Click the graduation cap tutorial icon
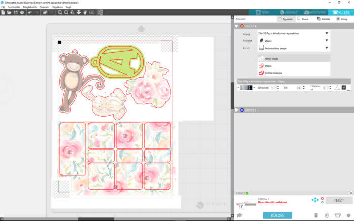Image resolution: width=354 pixels, height=221 pixels. pyautogui.click(x=239, y=215)
